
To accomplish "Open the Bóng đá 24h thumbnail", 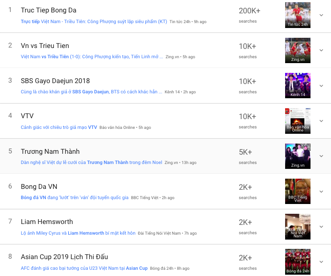I will coord(298,262).
